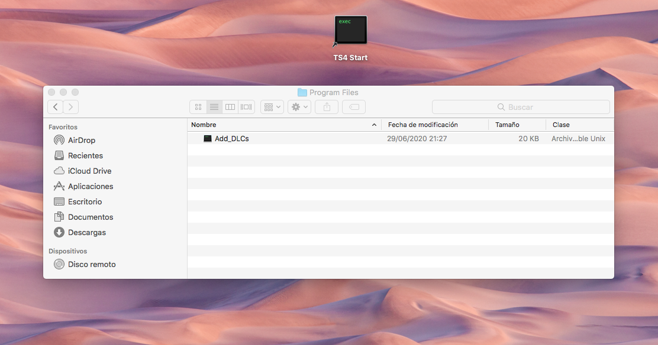Switch Finder to icon grid view
Image resolution: width=658 pixels, height=345 pixels.
(198, 107)
